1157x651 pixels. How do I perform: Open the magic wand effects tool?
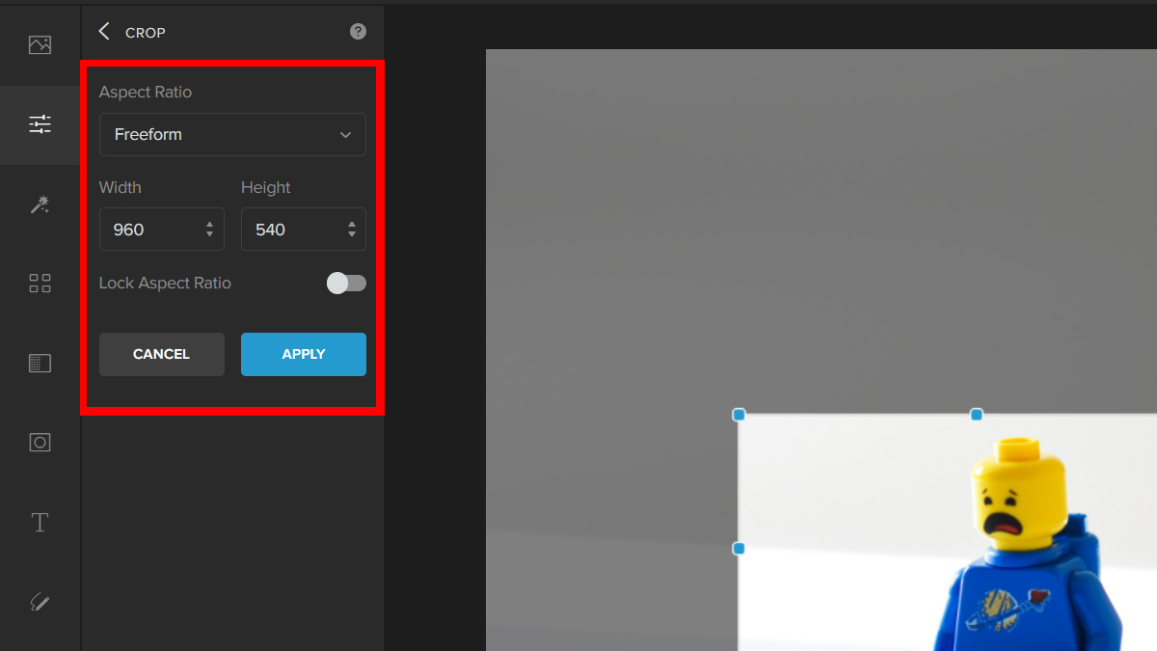40,204
